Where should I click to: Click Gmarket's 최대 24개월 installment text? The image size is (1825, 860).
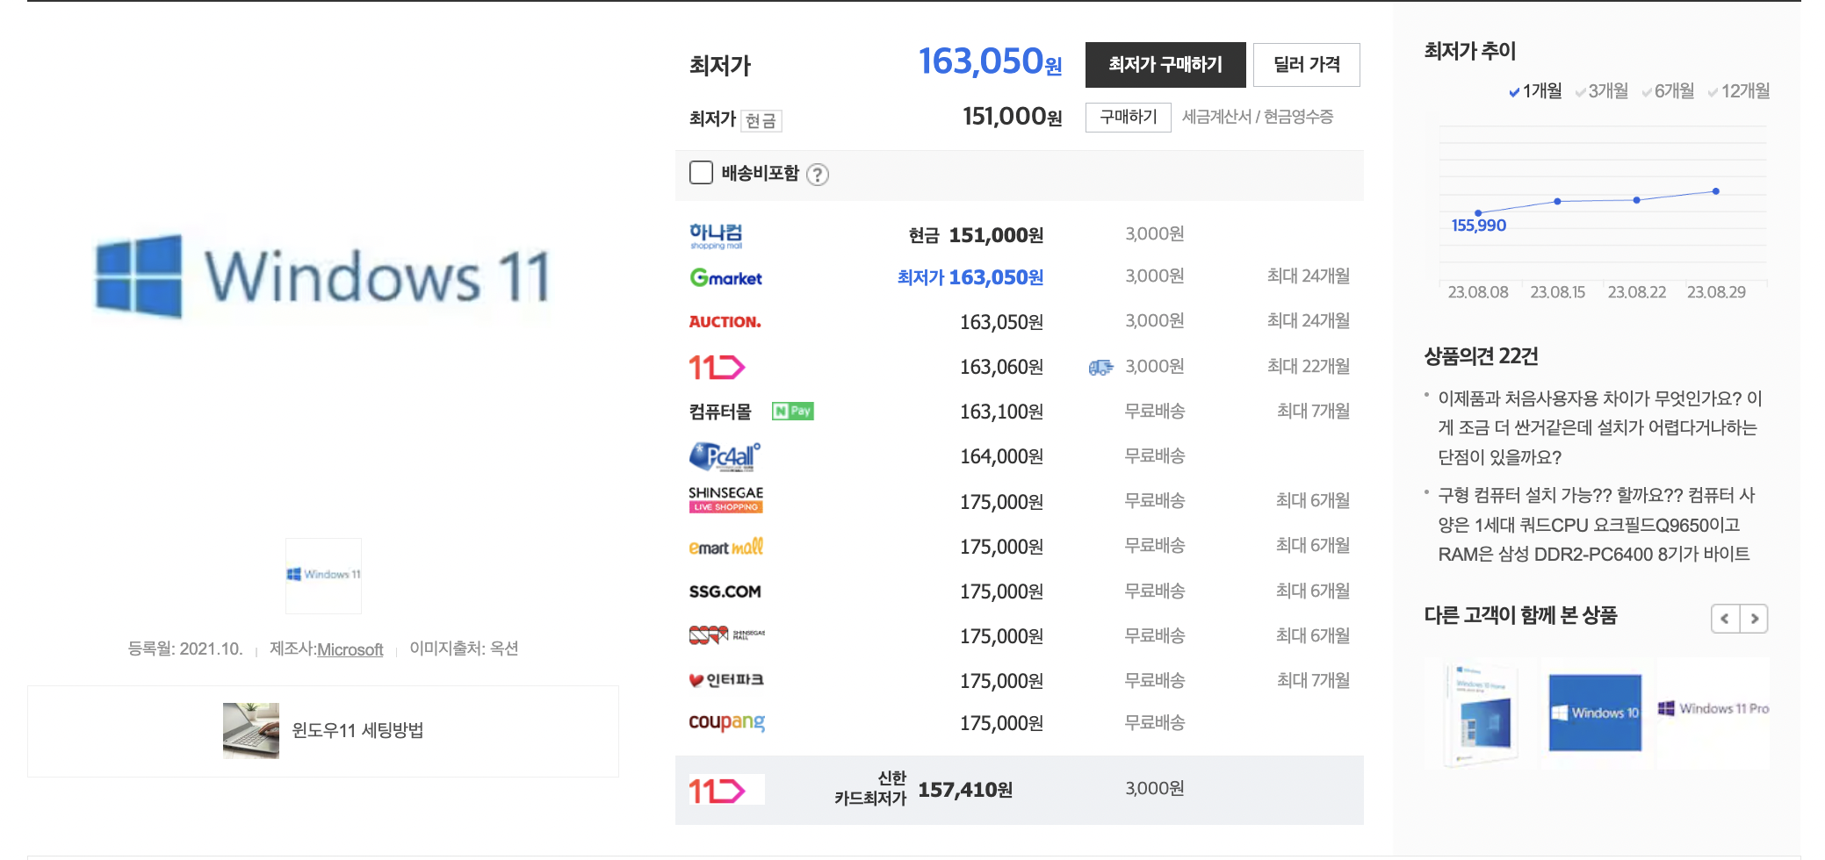point(1308,276)
